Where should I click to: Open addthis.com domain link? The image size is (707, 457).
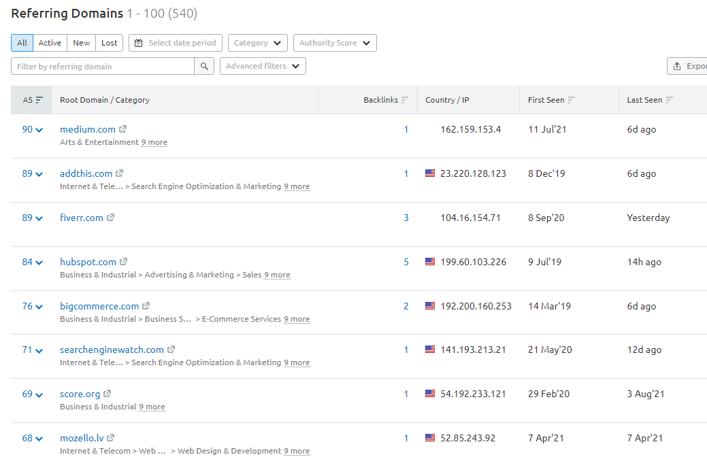(86, 173)
